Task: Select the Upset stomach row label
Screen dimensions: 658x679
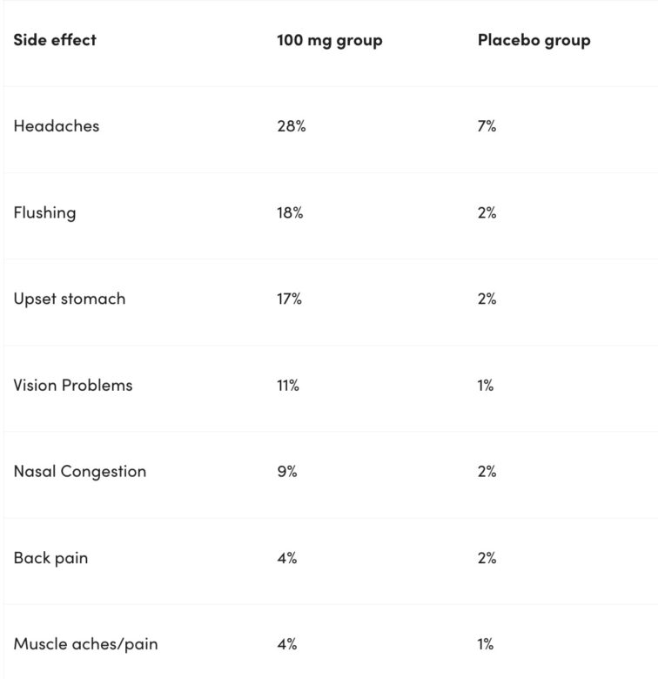Action: pyautogui.click(x=70, y=299)
